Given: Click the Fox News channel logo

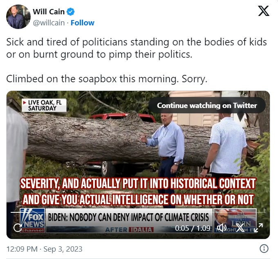Looking at the screenshot, I should (32, 221).
